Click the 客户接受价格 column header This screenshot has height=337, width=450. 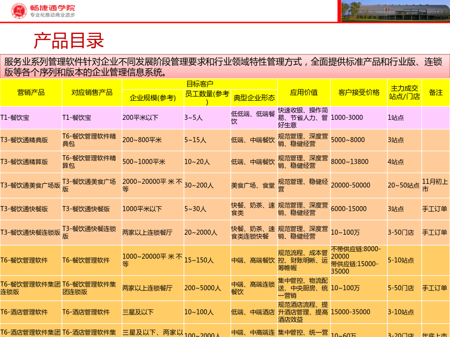coord(358,92)
